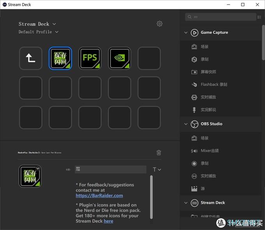This screenshot has width=265, height=230.
Task: Open the title text style dropdown
Action: point(157,170)
